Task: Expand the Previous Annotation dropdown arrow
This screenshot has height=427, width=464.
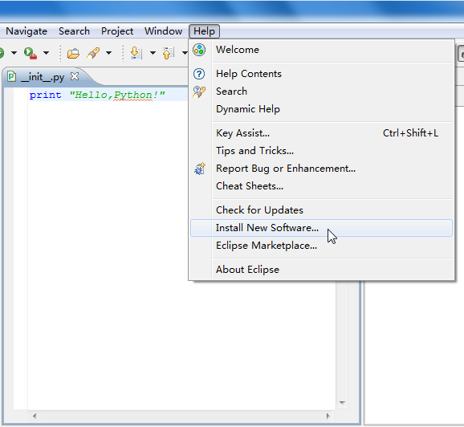Action: point(185,53)
